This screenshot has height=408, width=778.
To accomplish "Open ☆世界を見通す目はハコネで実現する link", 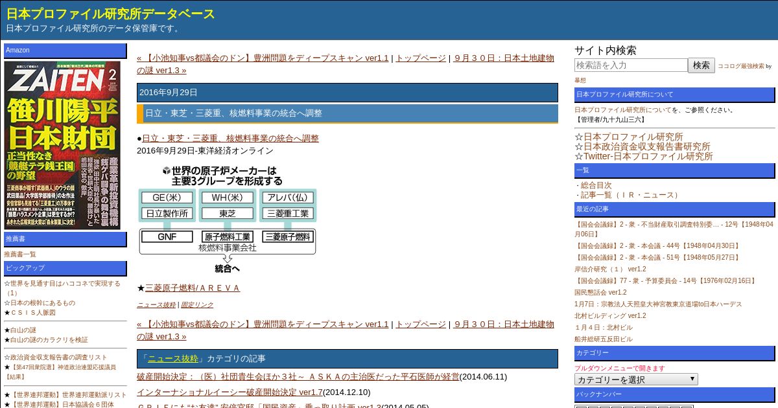I will click(x=62, y=288).
